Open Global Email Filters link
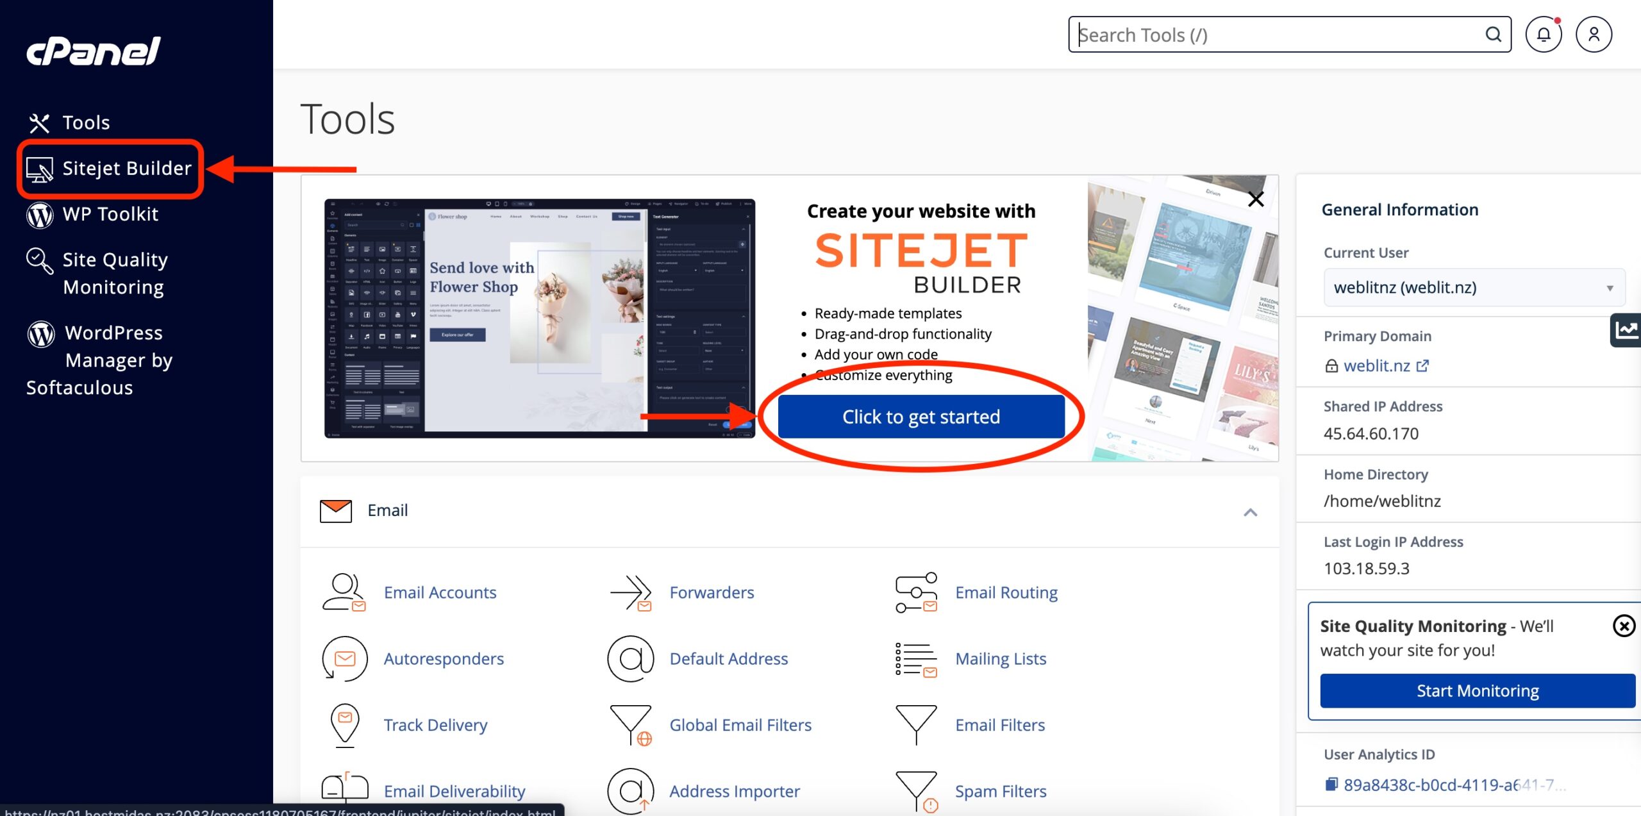 740,725
